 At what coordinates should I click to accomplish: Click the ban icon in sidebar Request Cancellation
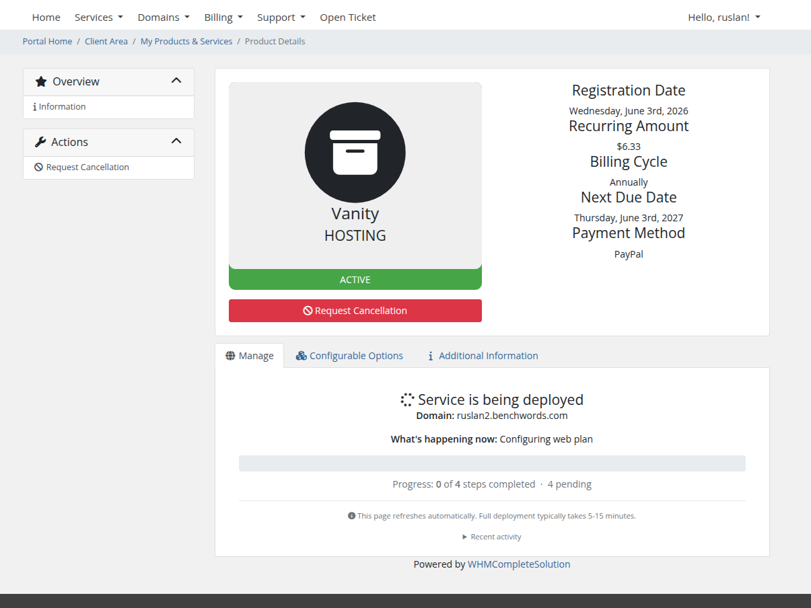pos(38,167)
